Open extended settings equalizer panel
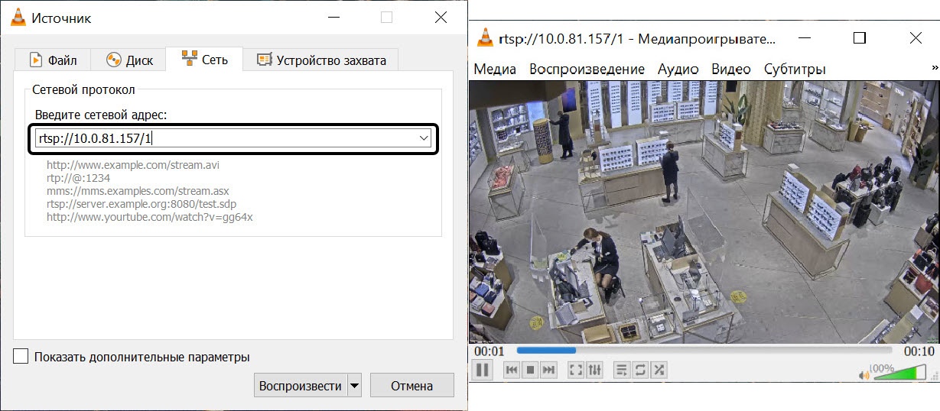 [x=594, y=371]
